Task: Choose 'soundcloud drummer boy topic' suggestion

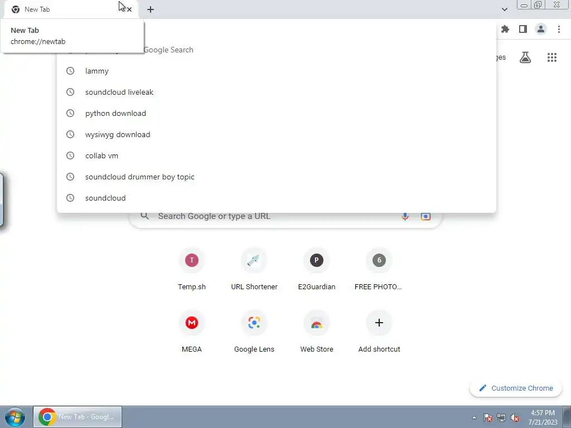Action: 277,177
